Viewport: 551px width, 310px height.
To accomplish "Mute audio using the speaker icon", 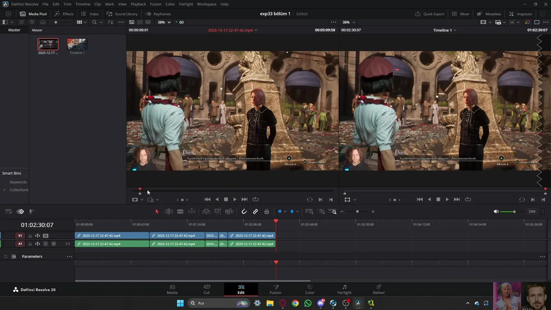I will click(496, 211).
